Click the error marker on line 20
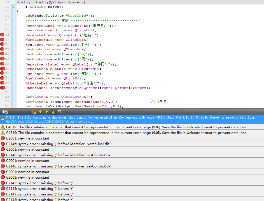This screenshot has height=201, width=264. coord(2,44)
